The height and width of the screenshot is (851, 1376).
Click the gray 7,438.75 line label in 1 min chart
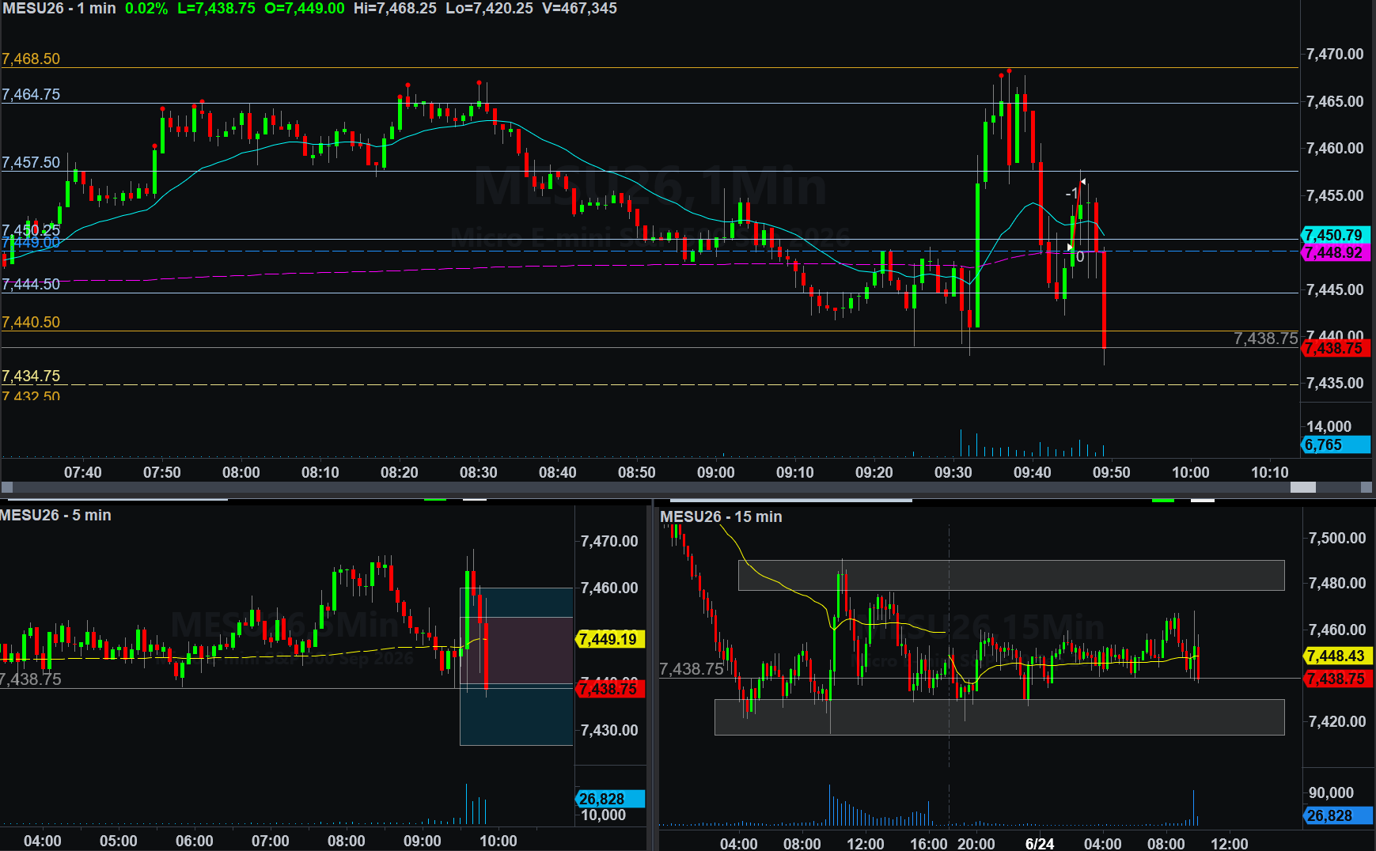pyautogui.click(x=1265, y=339)
